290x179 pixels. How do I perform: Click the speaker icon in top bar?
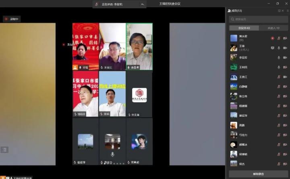pos(96,4)
